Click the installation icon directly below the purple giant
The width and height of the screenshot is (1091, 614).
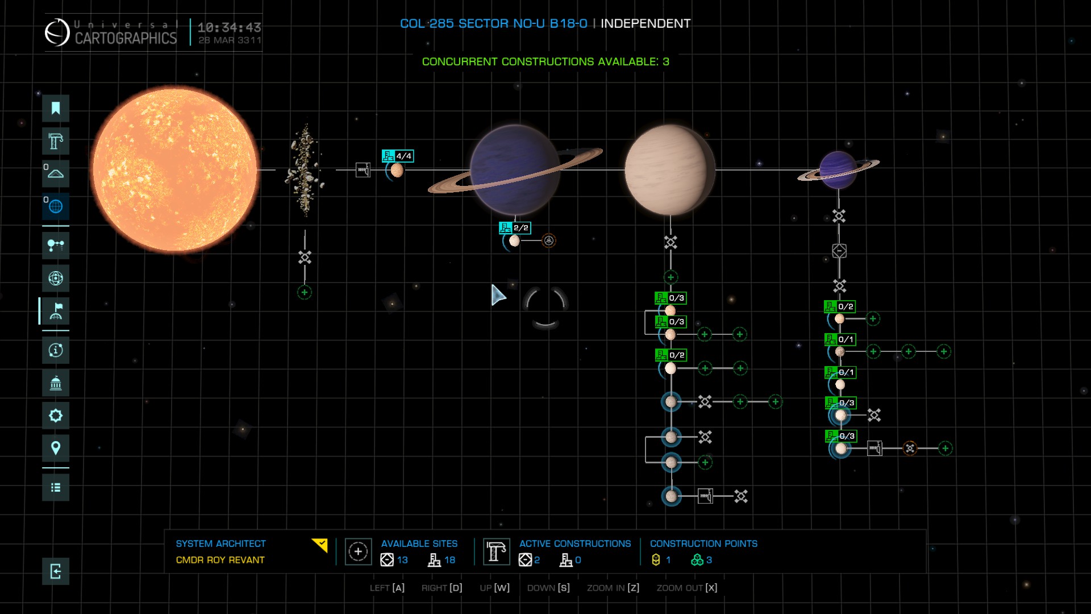pos(839,216)
